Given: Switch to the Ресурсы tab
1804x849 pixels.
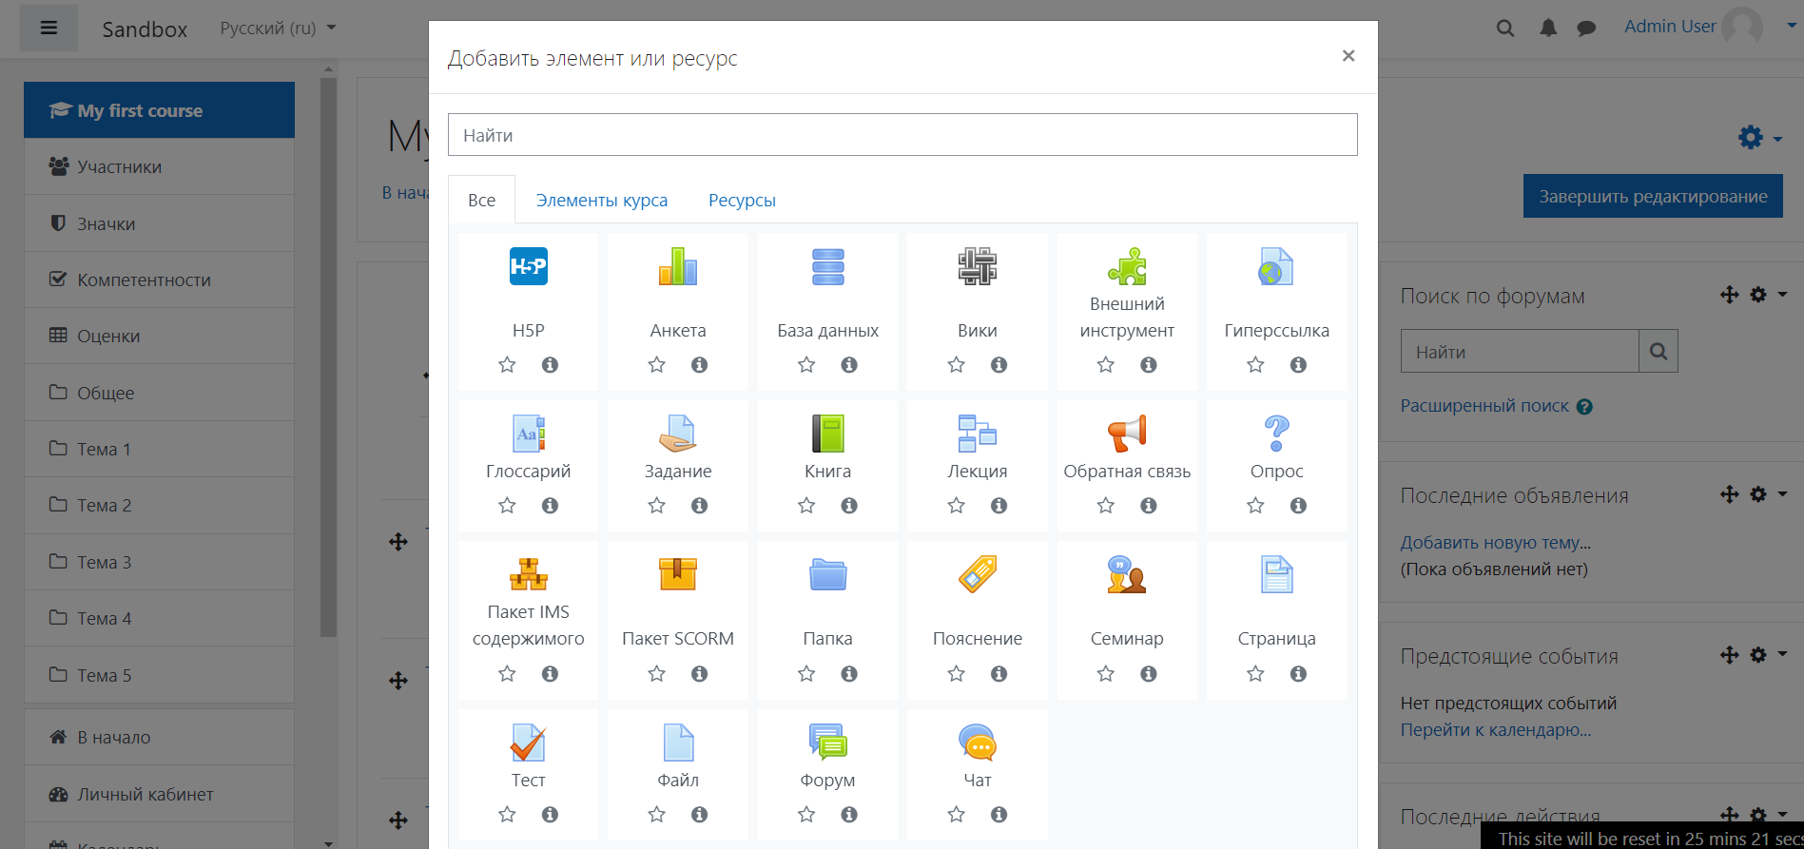Looking at the screenshot, I should click(x=742, y=201).
